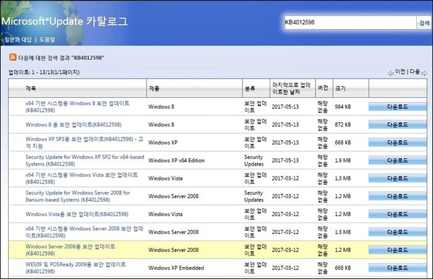The width and height of the screenshot is (433, 279).
Task: Download the highlighted Windows Server 2008용 update
Action: 397,250
